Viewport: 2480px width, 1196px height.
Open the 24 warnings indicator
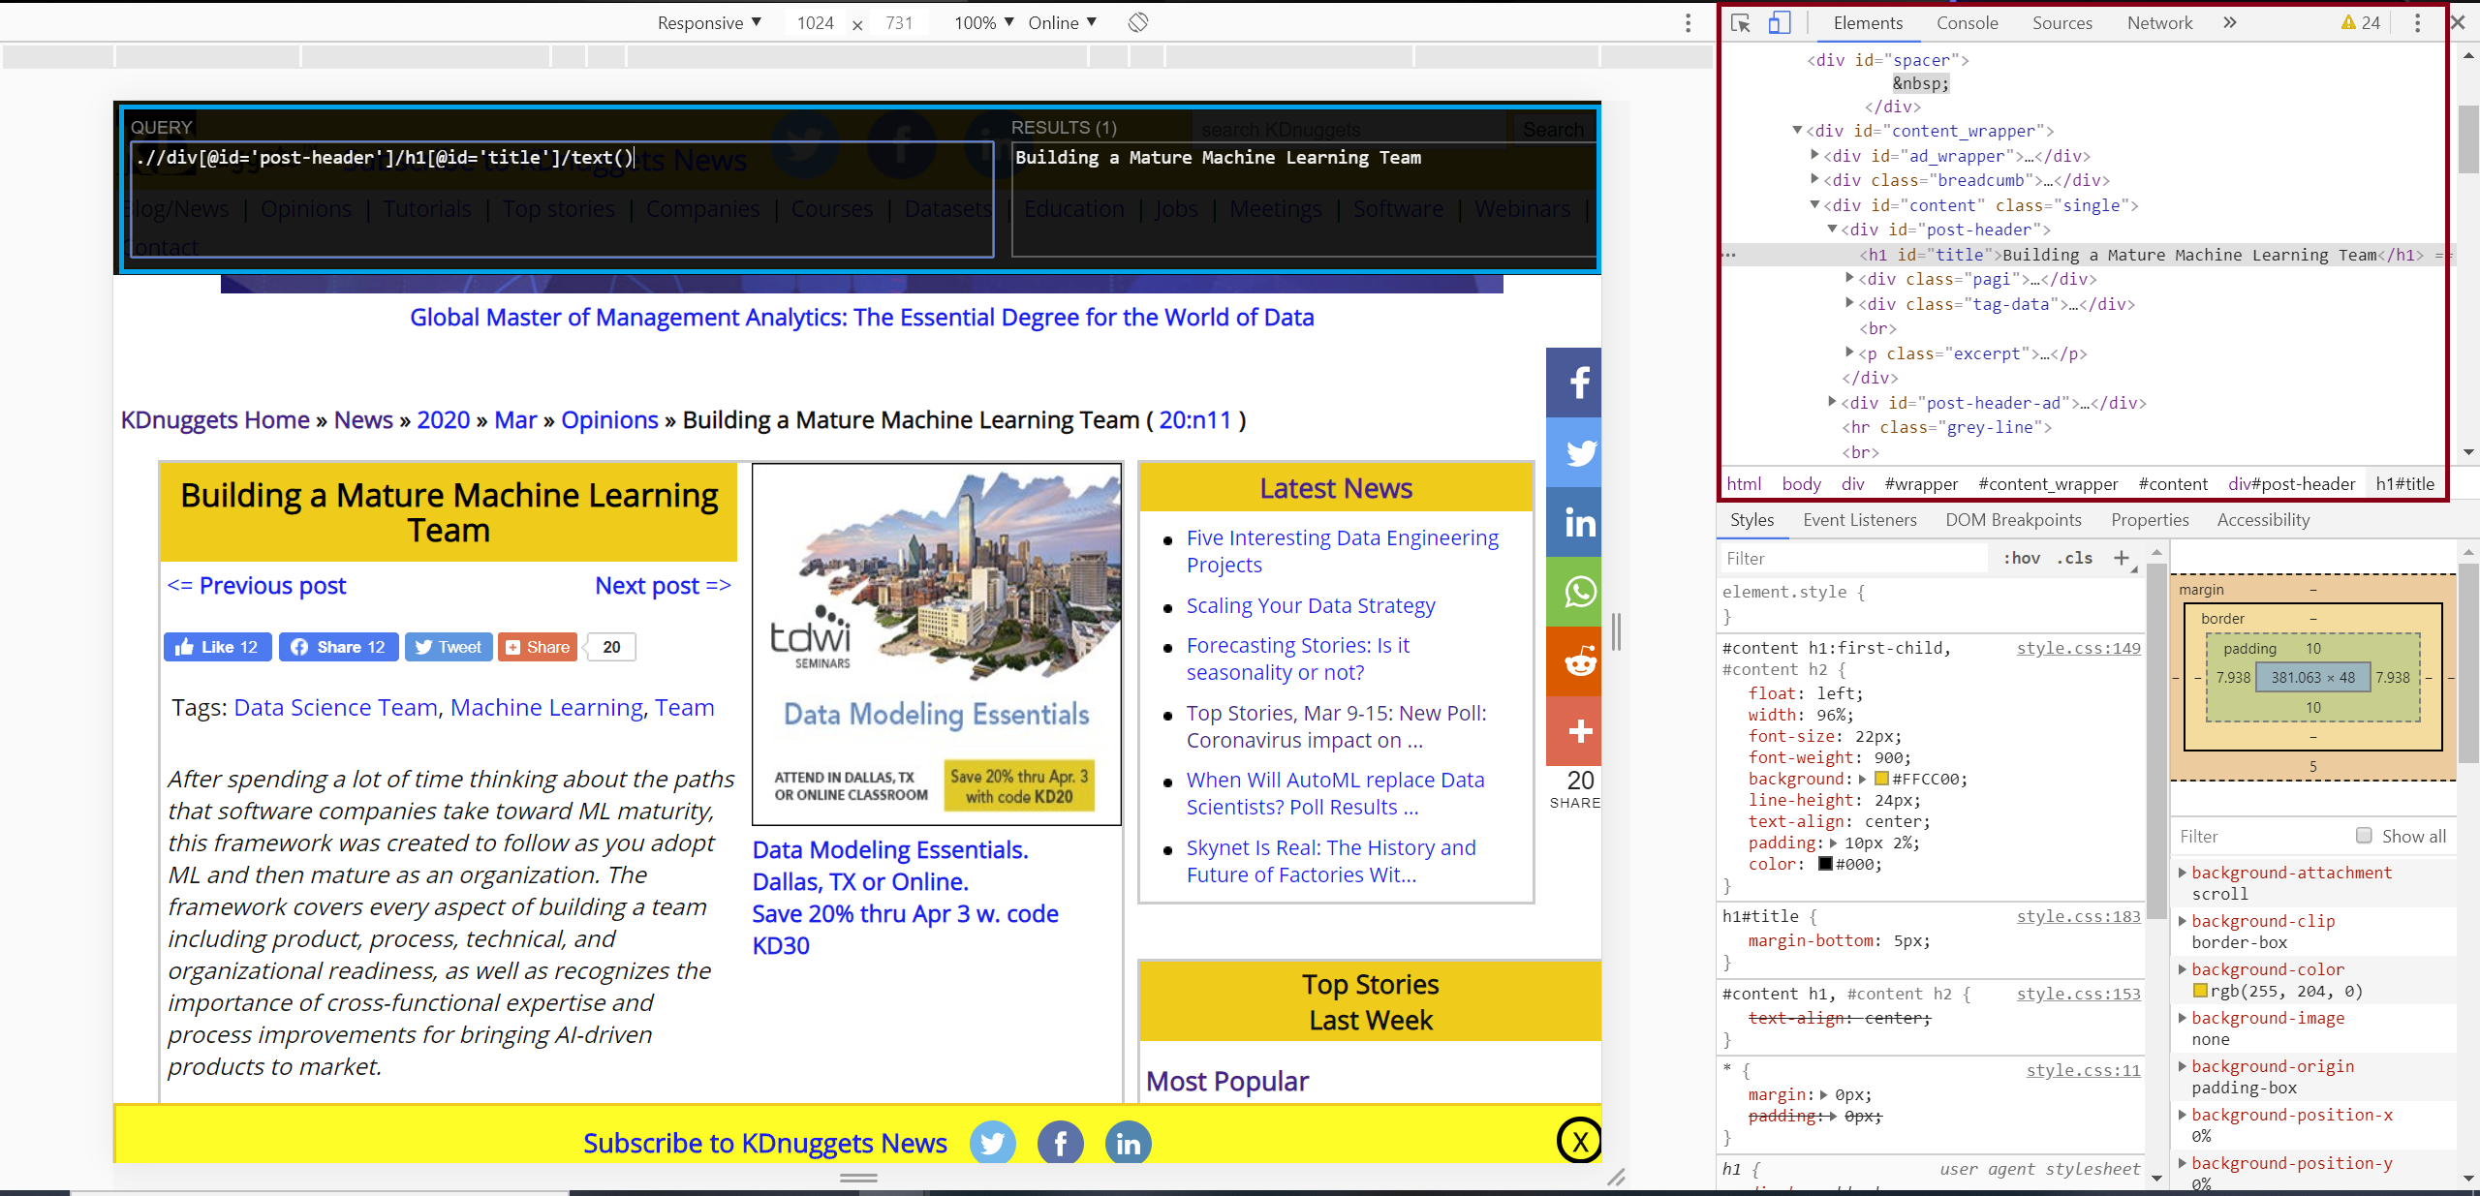(2361, 23)
